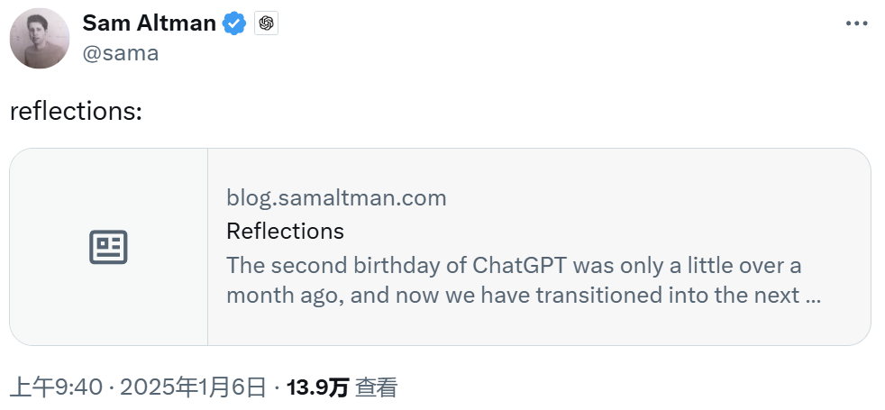Click the newspaper article icon in link card
The width and height of the screenshot is (885, 410).
(108, 247)
